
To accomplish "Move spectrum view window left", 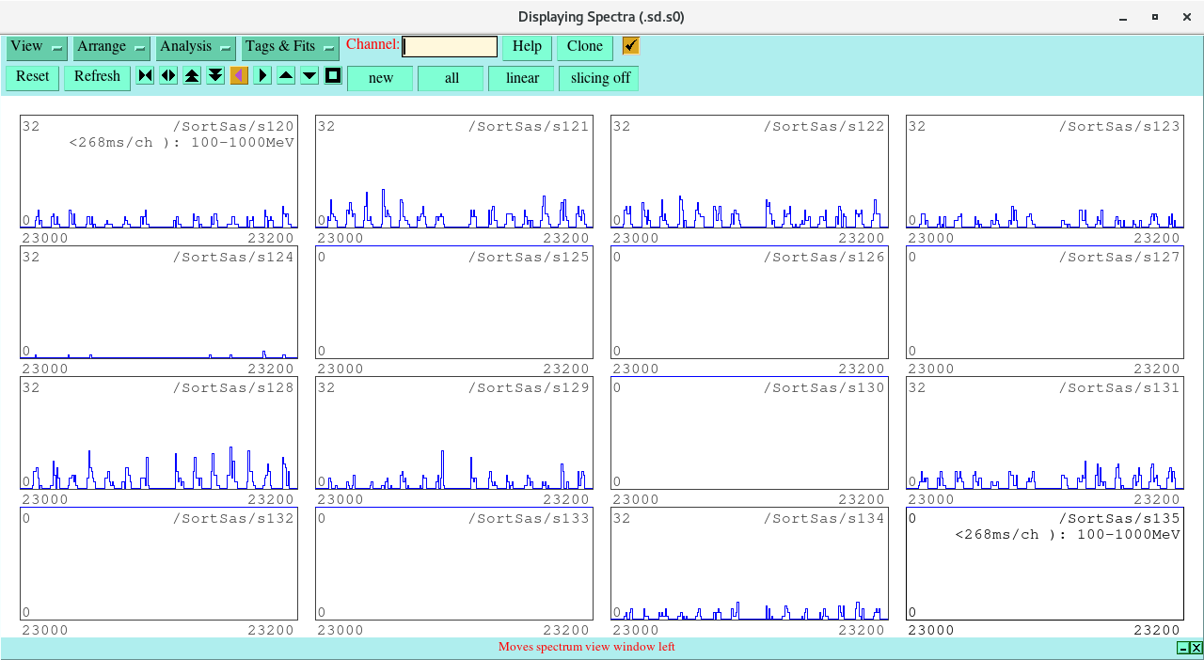I will [239, 76].
